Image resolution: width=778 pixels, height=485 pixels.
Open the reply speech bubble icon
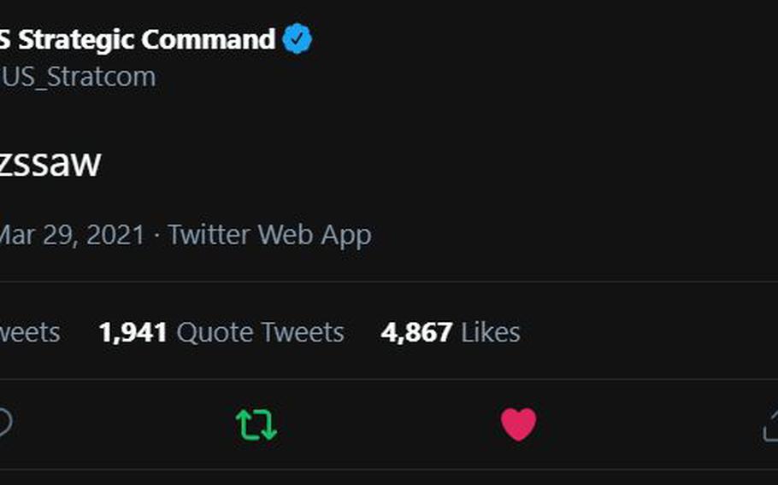tap(5, 424)
